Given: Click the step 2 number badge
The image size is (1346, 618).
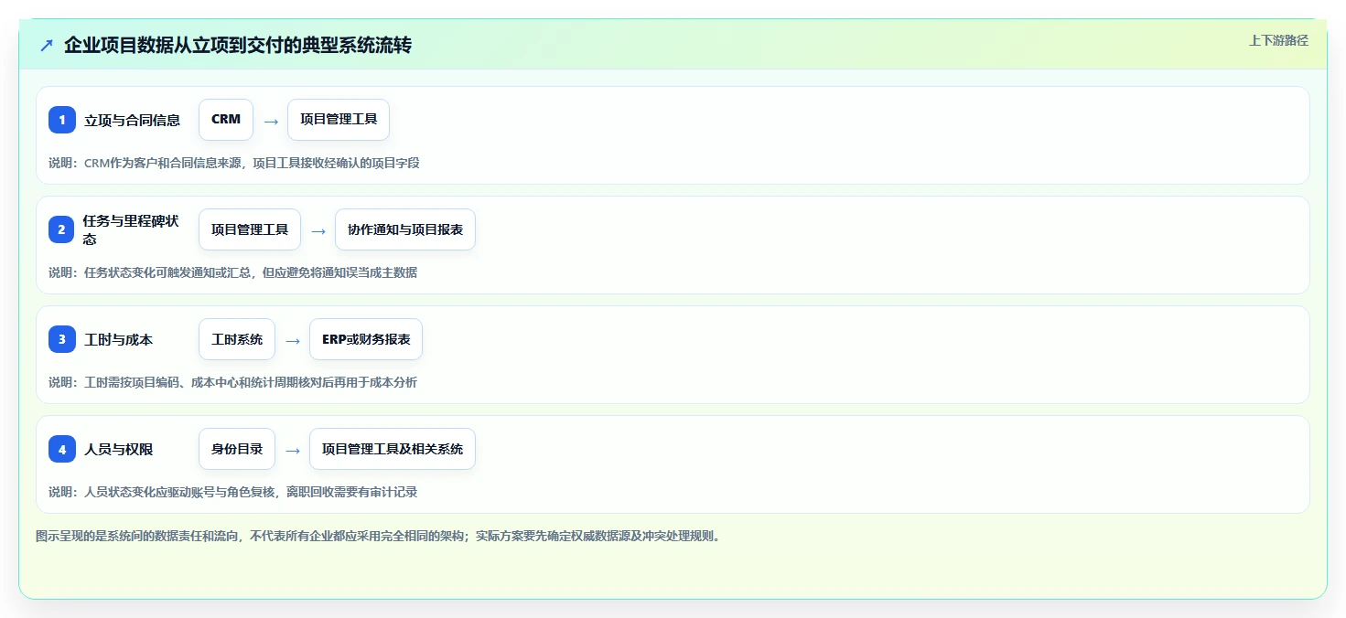Looking at the screenshot, I should pyautogui.click(x=62, y=229).
